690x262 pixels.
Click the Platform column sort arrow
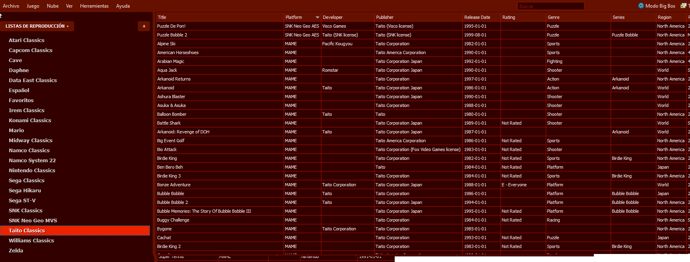coord(317,17)
